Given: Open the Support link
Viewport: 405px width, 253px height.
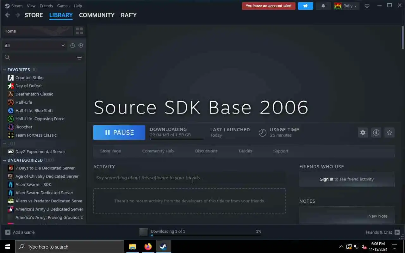Looking at the screenshot, I should (281, 151).
